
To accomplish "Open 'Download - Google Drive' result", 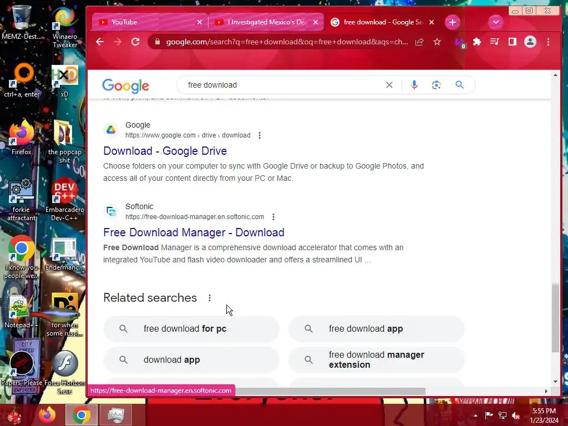I will pos(165,151).
